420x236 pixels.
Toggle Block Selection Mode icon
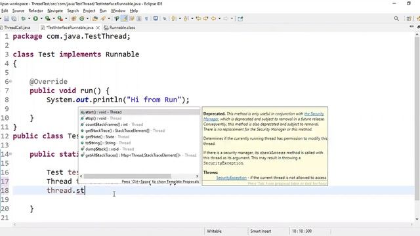[x=138, y=18]
